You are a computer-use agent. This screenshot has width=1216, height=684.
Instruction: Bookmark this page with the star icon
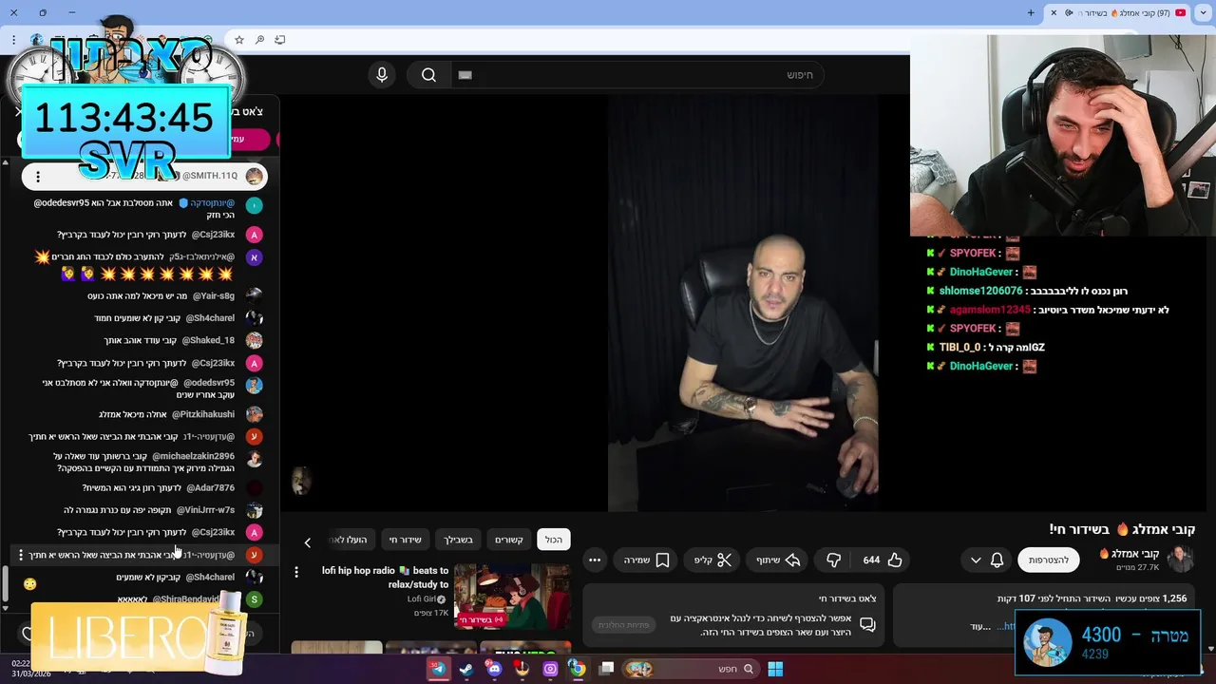[239, 40]
